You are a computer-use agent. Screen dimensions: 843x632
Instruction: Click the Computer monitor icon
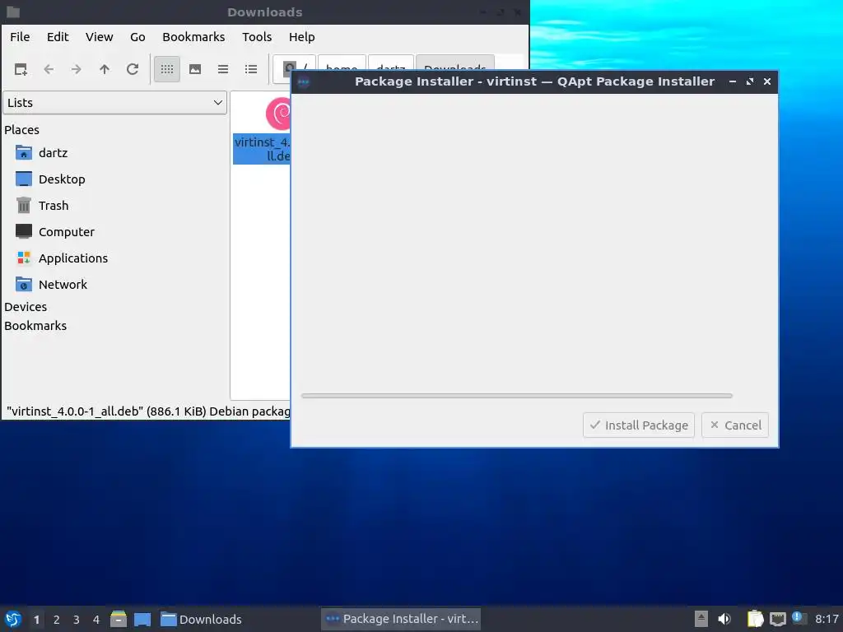tap(24, 231)
